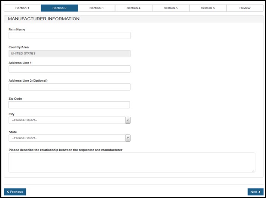Jump to the Section 5 tab

pyautogui.click(x=171, y=8)
